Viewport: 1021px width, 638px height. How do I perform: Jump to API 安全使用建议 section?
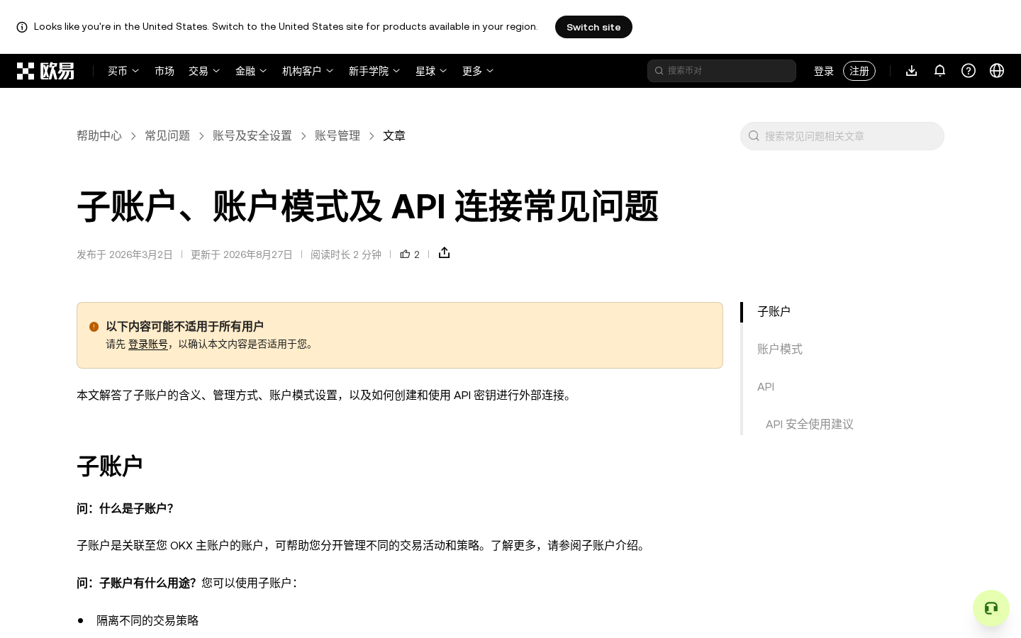point(810,425)
